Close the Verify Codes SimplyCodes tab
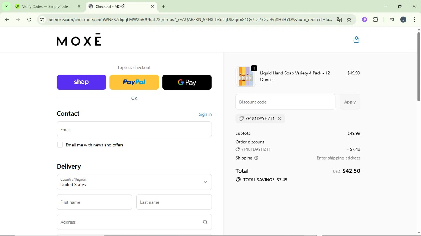The width and height of the screenshot is (421, 236). pos(79,6)
